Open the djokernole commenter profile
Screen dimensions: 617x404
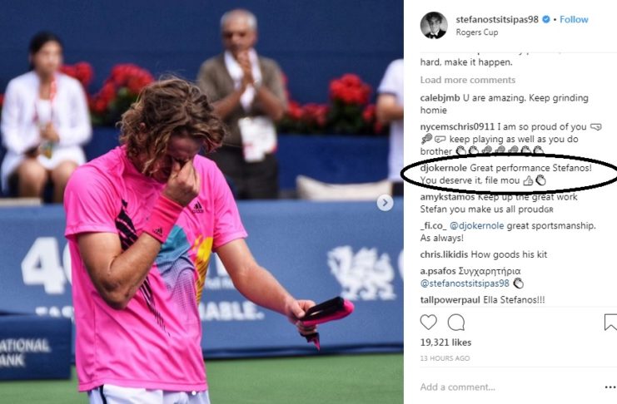click(x=444, y=168)
